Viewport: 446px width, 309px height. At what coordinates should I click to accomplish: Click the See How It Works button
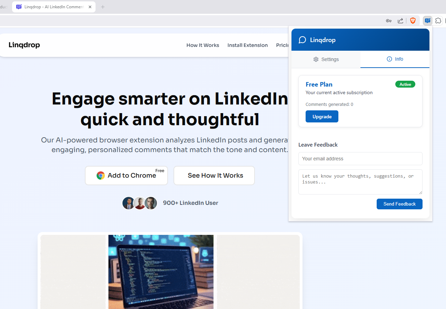pos(214,176)
